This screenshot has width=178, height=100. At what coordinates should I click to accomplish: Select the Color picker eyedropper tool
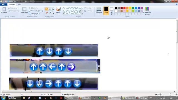(x=50, y=13)
